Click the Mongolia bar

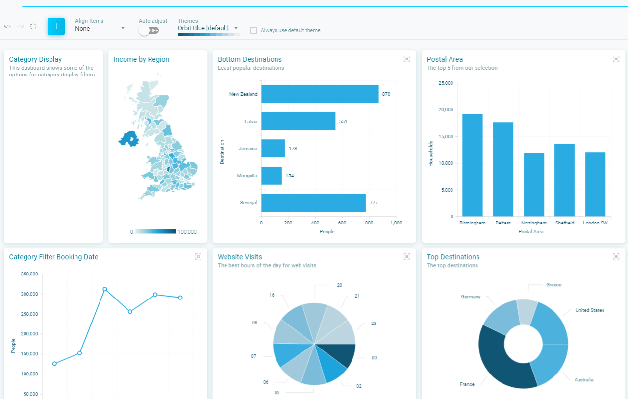272,175
